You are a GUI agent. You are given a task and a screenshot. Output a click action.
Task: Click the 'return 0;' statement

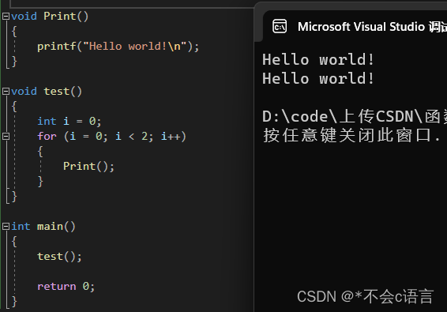(x=66, y=287)
